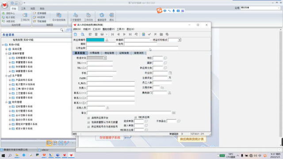The image size is (283, 159).
Task: Click the 采购人员 person lookup icon
Action: click(x=107, y=108)
